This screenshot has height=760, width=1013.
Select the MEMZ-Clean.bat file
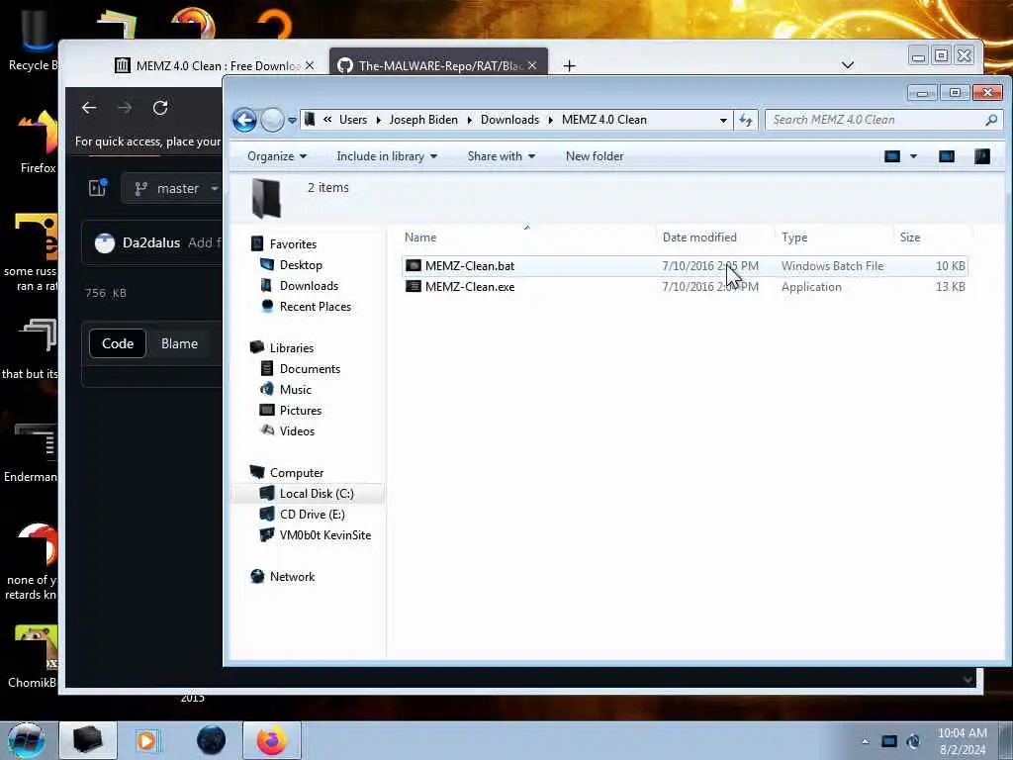tap(685, 265)
